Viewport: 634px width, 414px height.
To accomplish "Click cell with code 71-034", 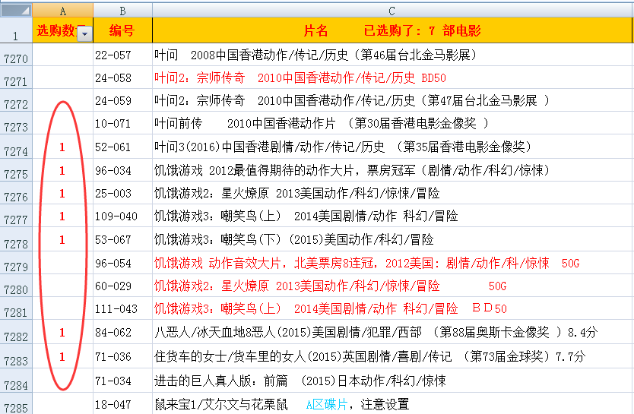I will (x=122, y=381).
